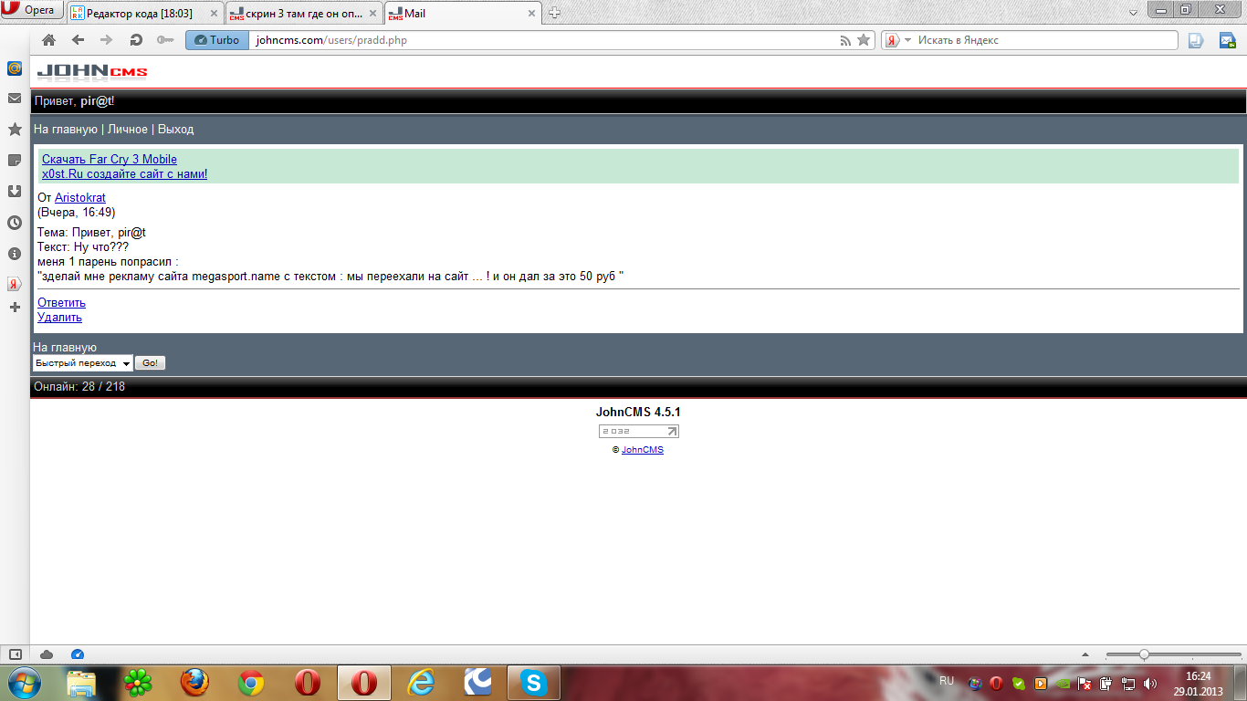
Task: Add a sidebar panel with the plus
Action: (x=15, y=308)
